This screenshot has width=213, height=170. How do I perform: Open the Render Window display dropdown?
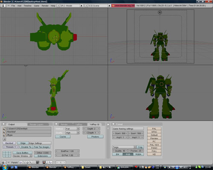click(x=22, y=156)
